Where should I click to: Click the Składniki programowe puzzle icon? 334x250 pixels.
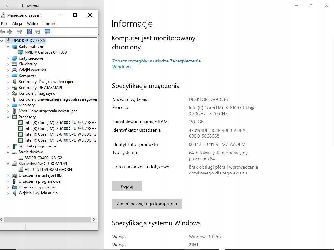[14, 146]
